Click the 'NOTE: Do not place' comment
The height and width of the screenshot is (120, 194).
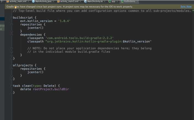coord(90,48)
